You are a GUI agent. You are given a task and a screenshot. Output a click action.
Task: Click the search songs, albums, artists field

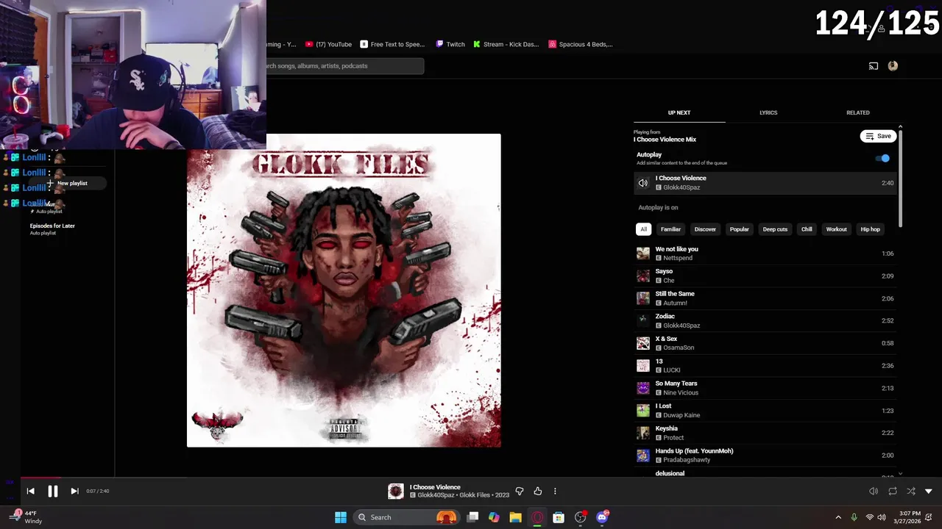pos(344,66)
